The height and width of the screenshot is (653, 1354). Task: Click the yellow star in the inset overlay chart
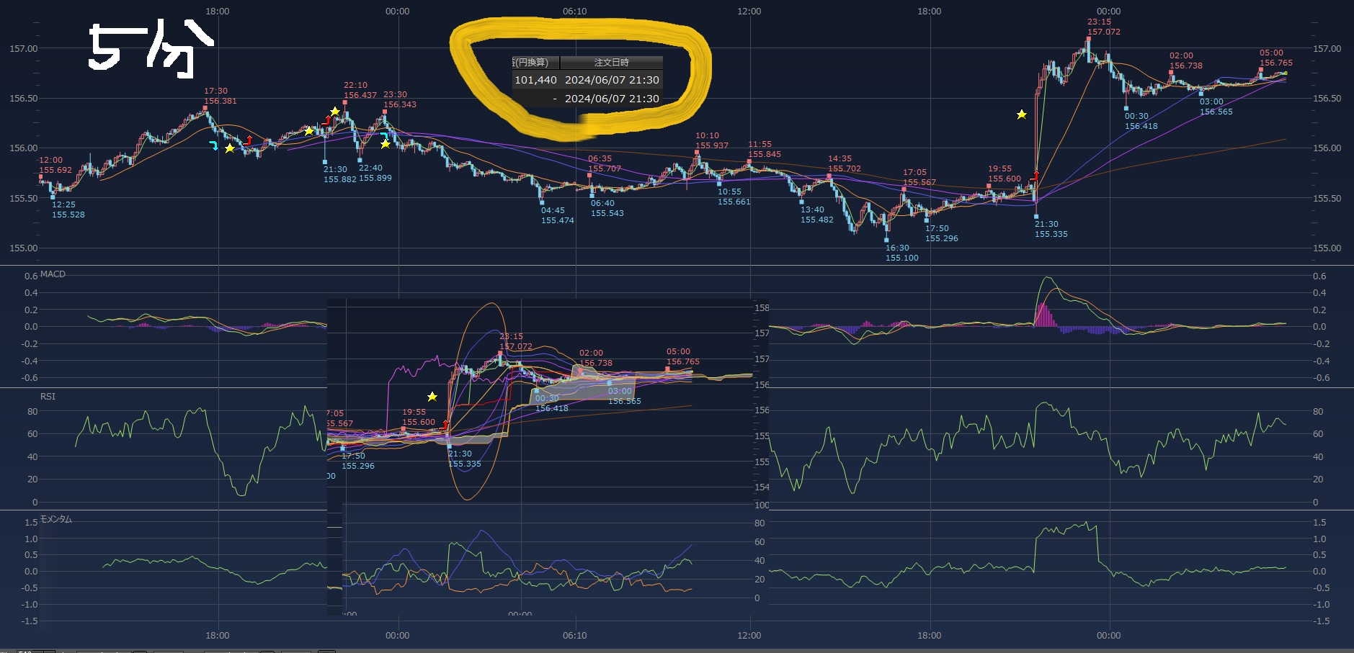pyautogui.click(x=432, y=397)
